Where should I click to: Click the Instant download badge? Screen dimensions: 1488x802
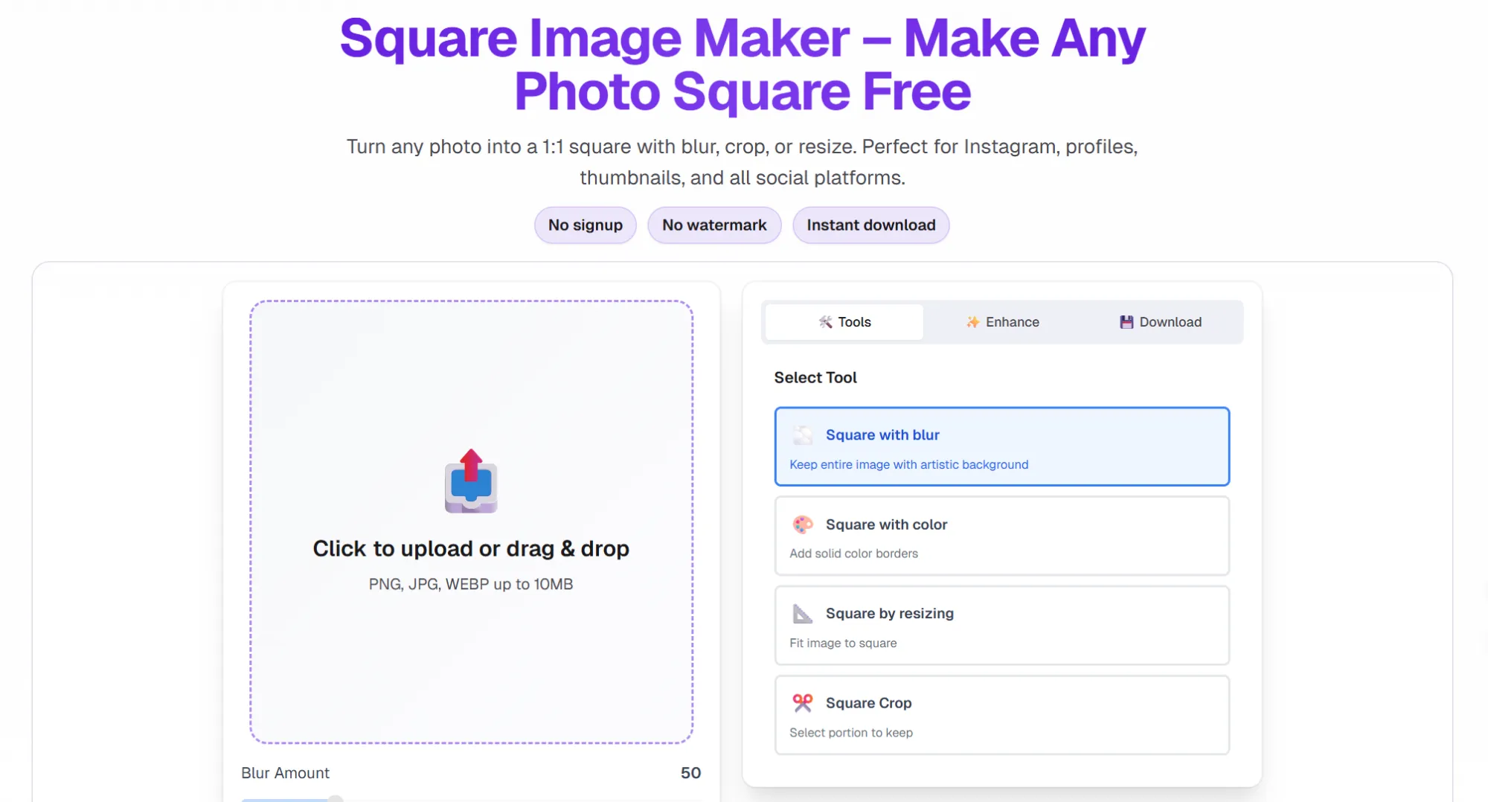tap(871, 225)
